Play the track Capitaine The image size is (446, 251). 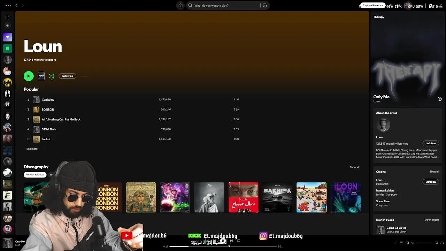click(x=48, y=100)
